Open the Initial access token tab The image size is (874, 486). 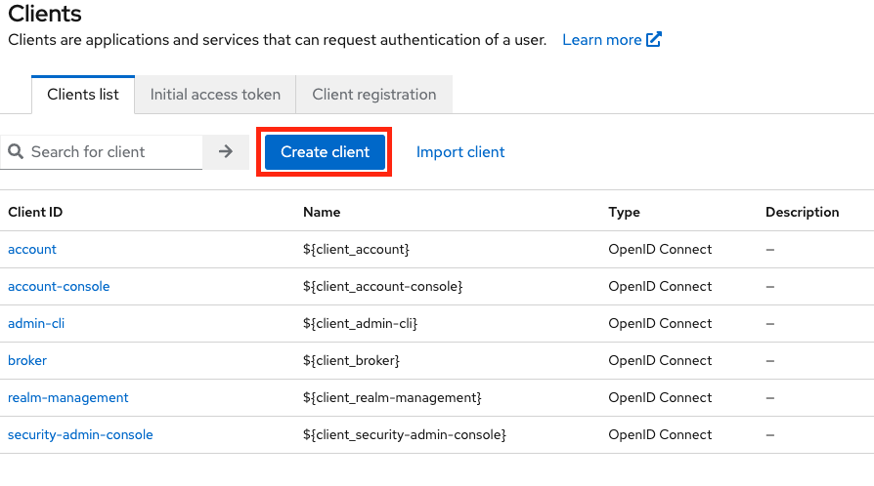(215, 95)
